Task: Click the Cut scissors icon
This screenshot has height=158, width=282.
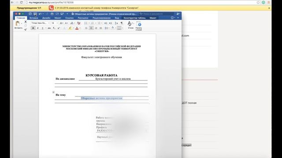Action: pos(26,22)
